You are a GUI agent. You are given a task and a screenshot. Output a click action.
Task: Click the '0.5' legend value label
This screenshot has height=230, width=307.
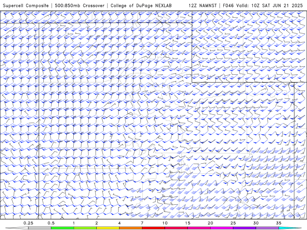pyautogui.click(x=51, y=223)
